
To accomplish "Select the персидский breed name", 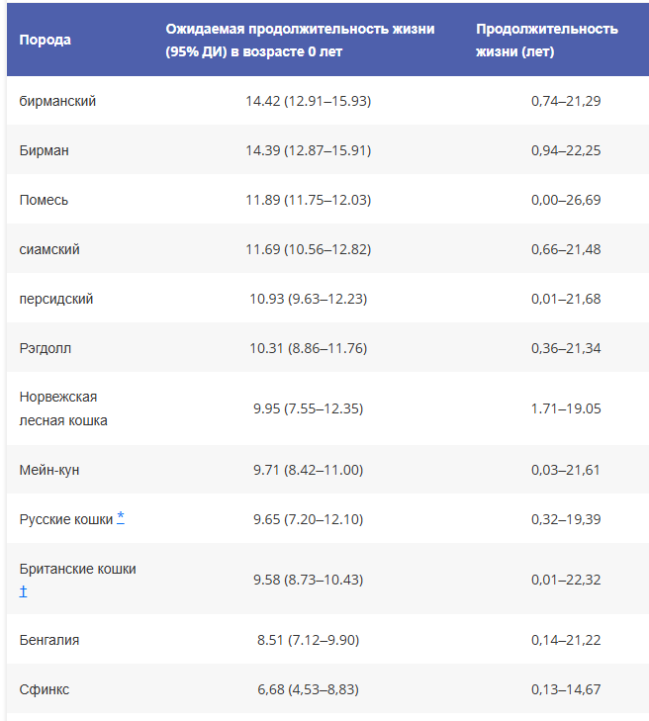I will (x=56, y=299).
